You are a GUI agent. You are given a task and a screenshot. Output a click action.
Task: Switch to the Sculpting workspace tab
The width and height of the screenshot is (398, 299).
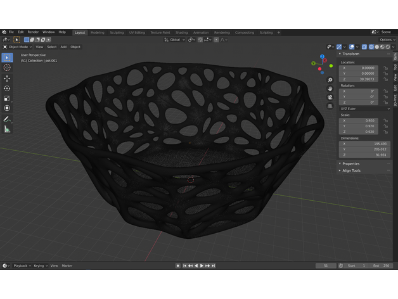(117, 32)
